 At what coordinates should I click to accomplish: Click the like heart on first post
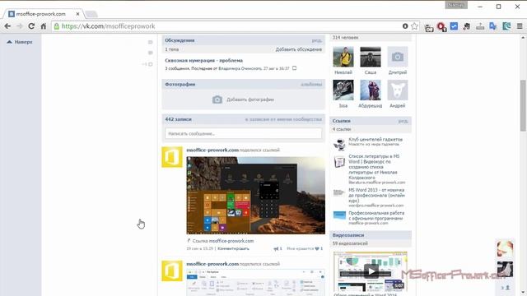(316, 248)
